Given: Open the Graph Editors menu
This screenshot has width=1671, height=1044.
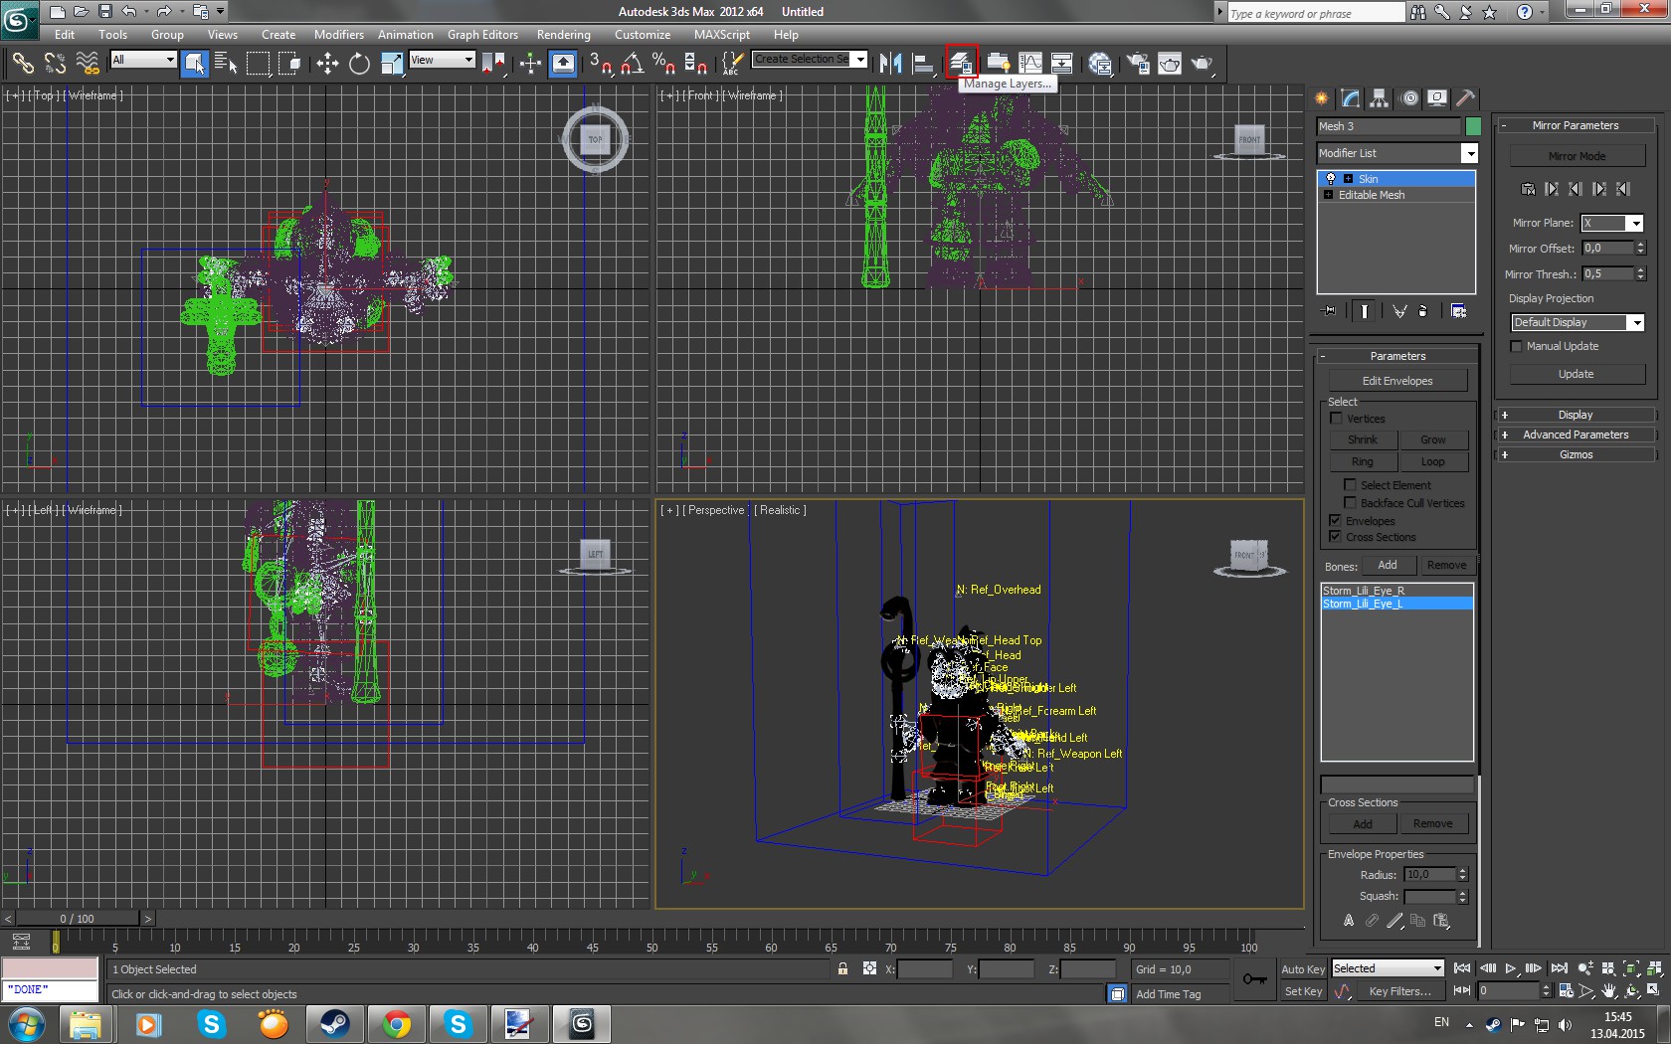Looking at the screenshot, I should click(482, 35).
